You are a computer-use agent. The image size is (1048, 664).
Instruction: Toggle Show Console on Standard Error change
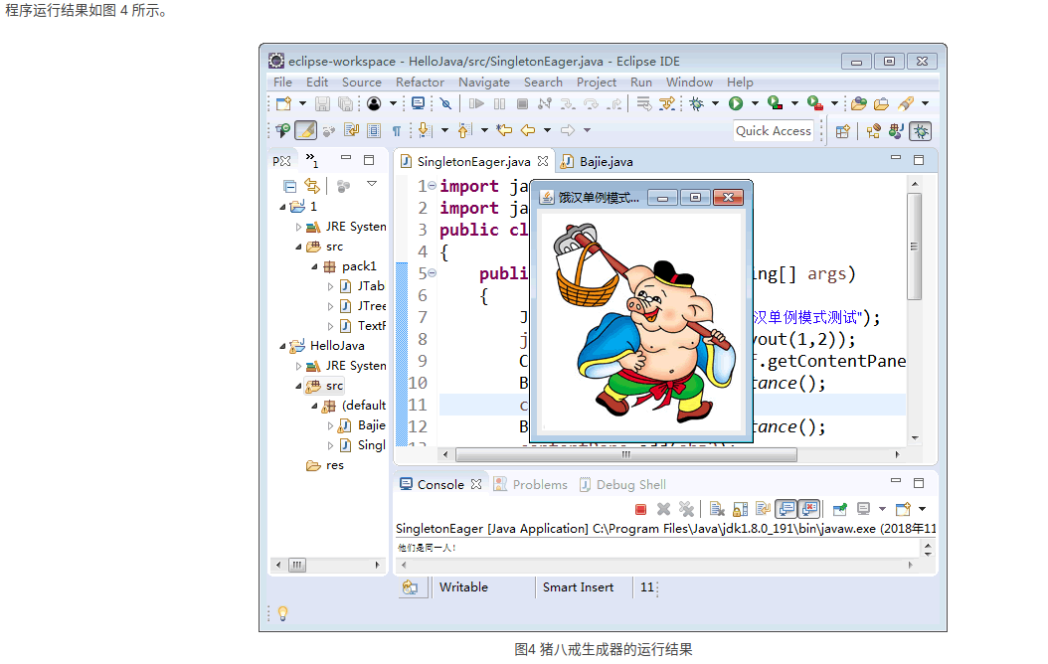point(809,510)
